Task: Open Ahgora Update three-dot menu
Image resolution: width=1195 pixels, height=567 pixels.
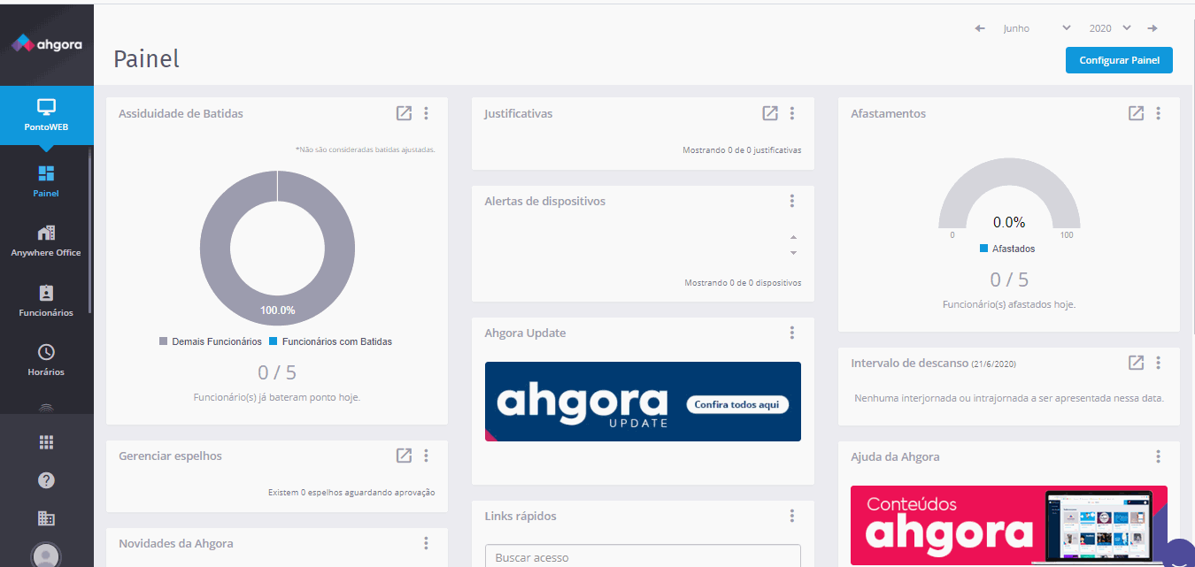Action: click(x=792, y=333)
